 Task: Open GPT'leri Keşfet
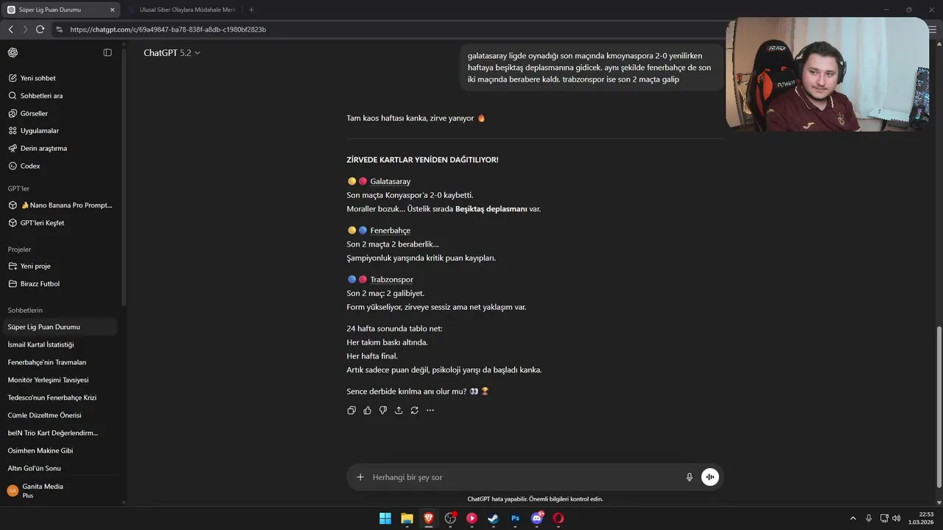point(59,223)
